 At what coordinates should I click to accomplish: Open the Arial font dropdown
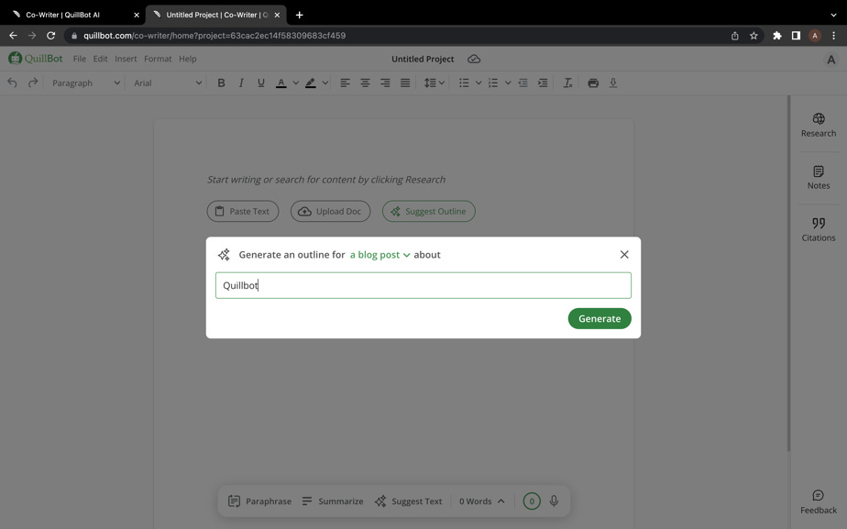click(168, 83)
